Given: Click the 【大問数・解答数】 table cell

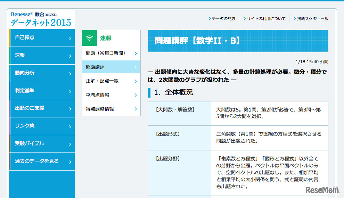Looking at the screenshot, I should [179, 113].
